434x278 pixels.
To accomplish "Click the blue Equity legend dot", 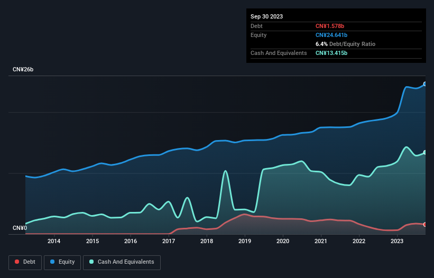I will [52, 262].
